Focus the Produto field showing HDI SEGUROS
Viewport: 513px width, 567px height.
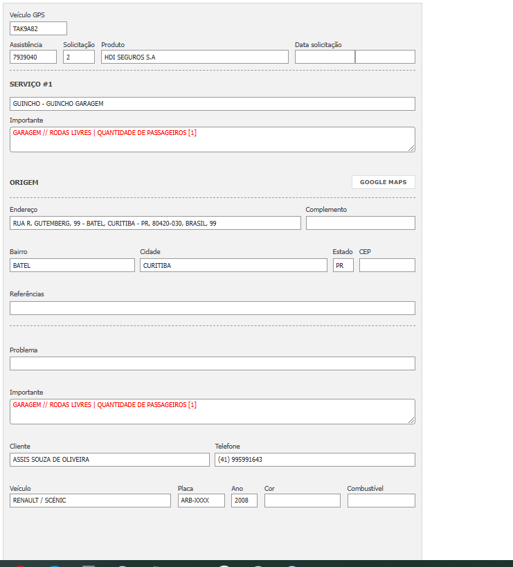(195, 57)
